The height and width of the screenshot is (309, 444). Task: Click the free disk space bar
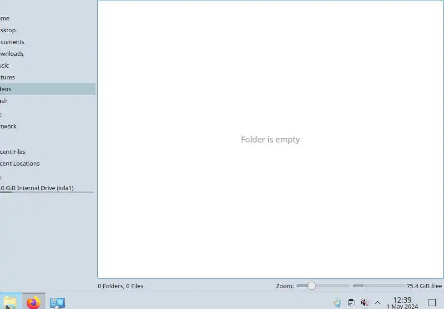pyautogui.click(x=378, y=286)
